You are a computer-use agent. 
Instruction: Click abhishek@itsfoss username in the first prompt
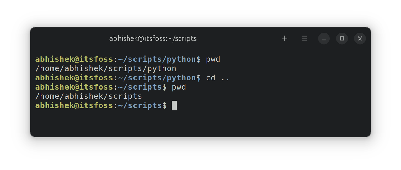coord(74,59)
